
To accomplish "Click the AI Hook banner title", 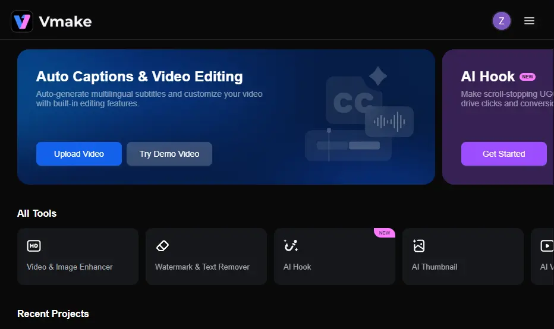I will pos(487,77).
